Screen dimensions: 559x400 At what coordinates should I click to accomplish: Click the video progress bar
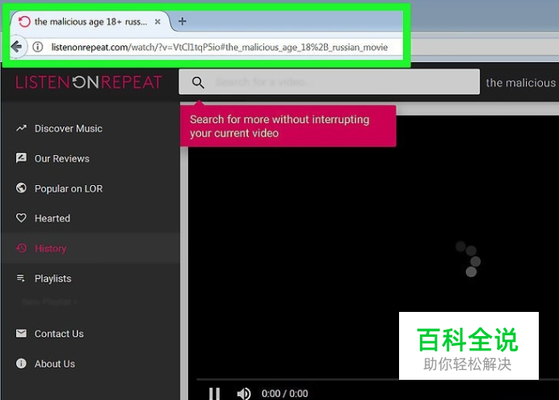click(377, 380)
